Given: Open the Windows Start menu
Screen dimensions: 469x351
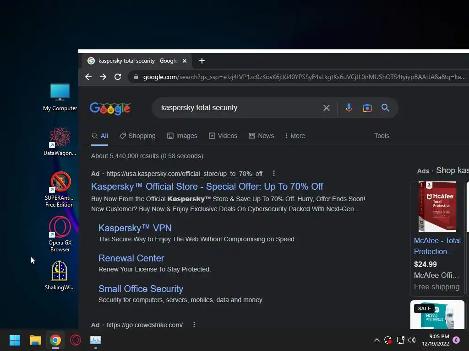Looking at the screenshot, I should click(15, 340).
